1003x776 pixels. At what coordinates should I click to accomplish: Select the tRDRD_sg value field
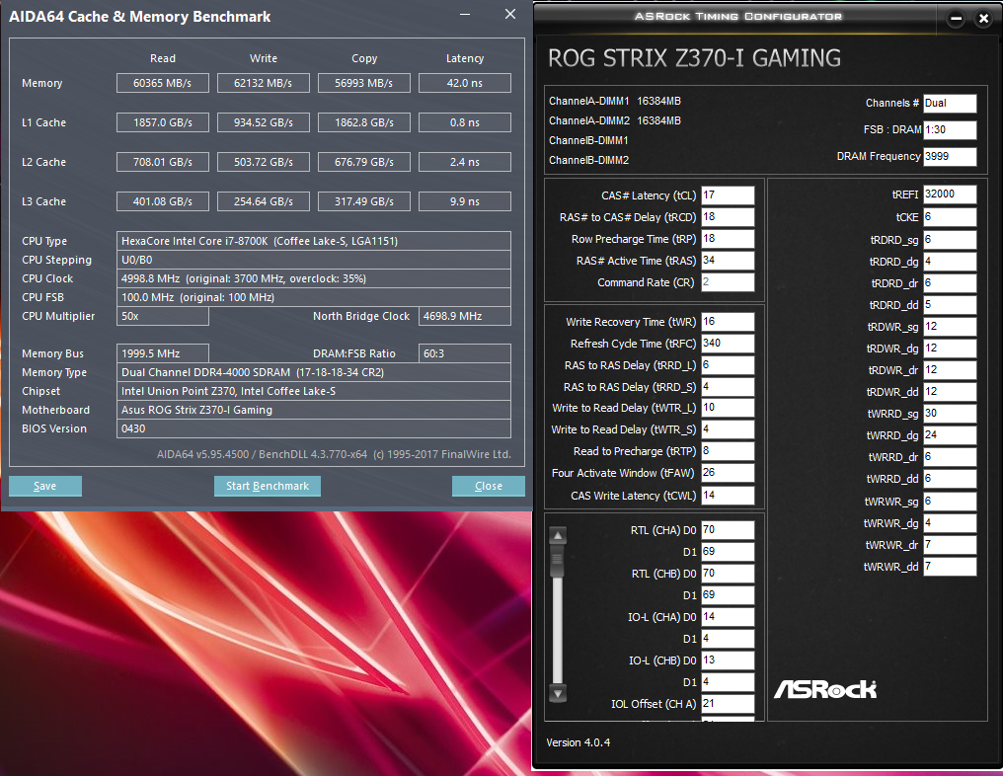pos(950,240)
